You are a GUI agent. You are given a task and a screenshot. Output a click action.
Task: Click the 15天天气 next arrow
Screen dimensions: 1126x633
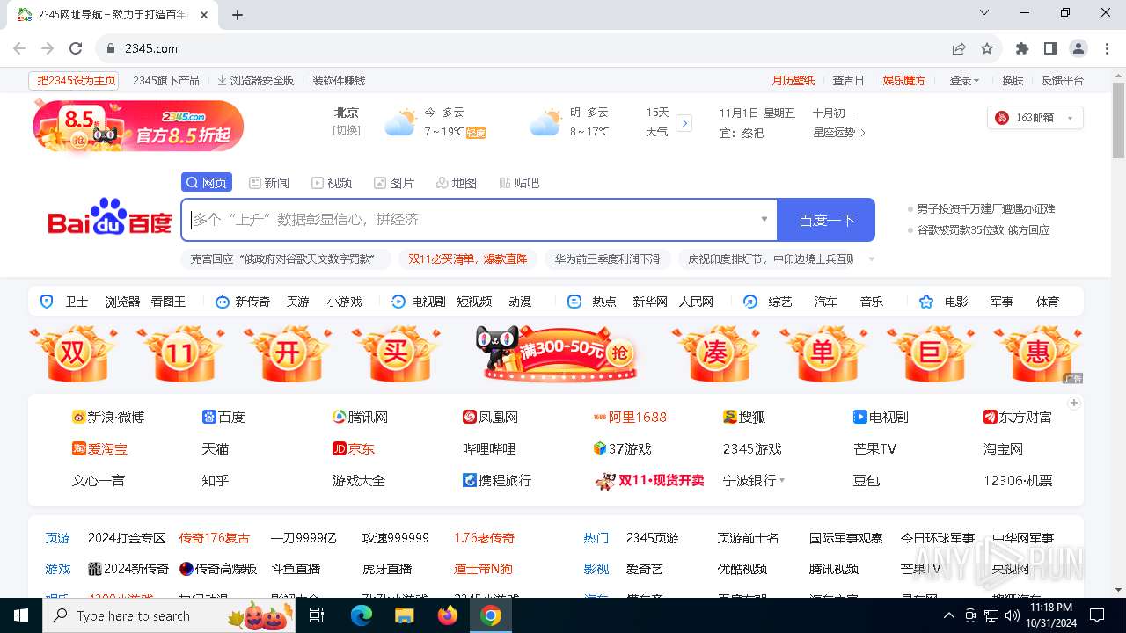[x=684, y=123]
